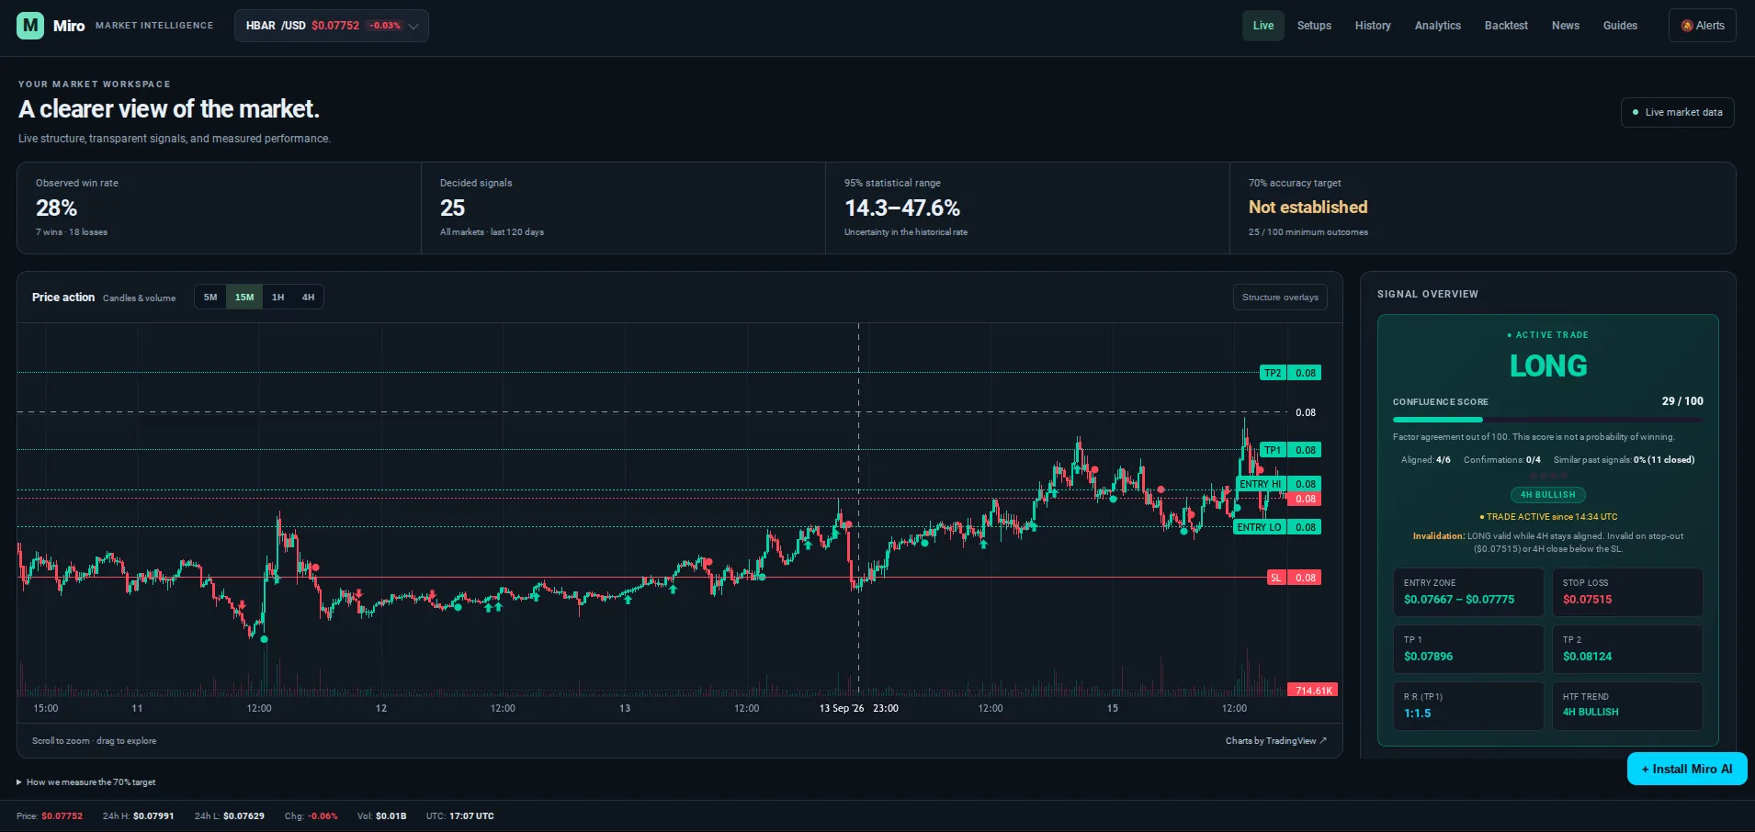Open the Backtest tab
This screenshot has height=832, width=1755.
click(1506, 26)
